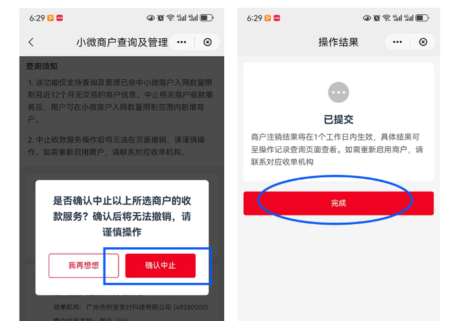Tap the 小微商户查询及管理 page title
The width and height of the screenshot is (475, 321).
click(x=122, y=42)
